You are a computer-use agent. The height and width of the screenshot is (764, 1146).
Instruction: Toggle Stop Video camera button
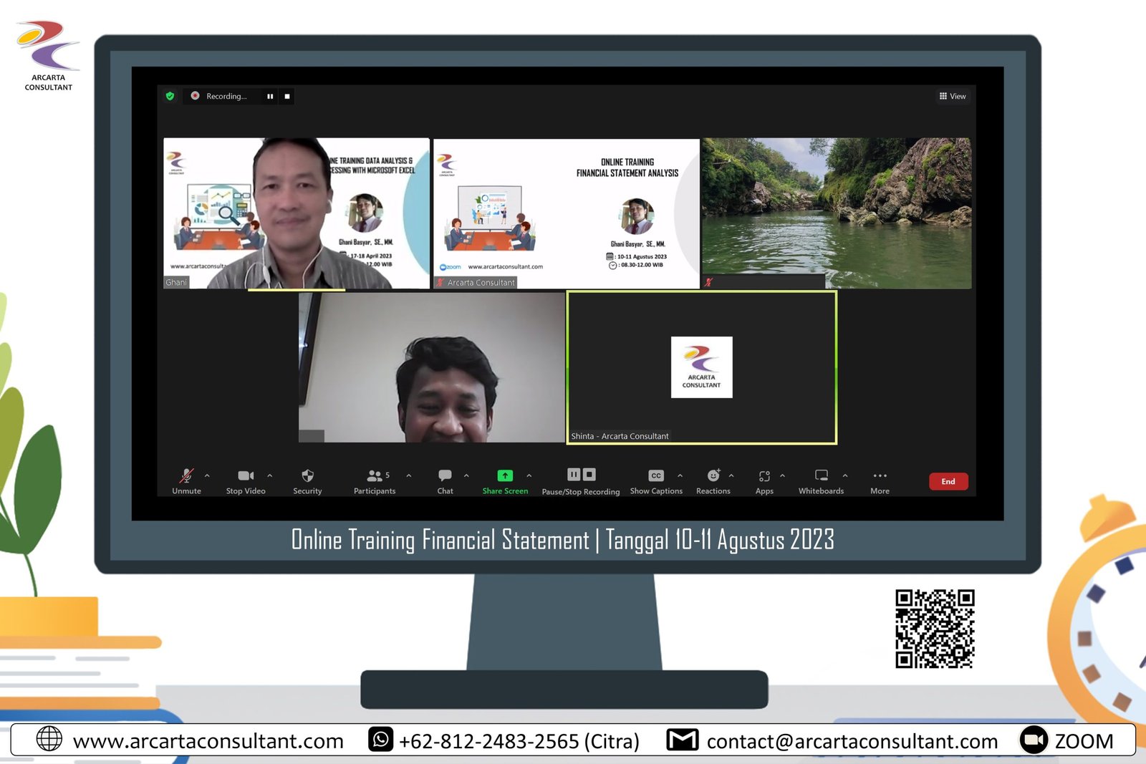coord(246,476)
